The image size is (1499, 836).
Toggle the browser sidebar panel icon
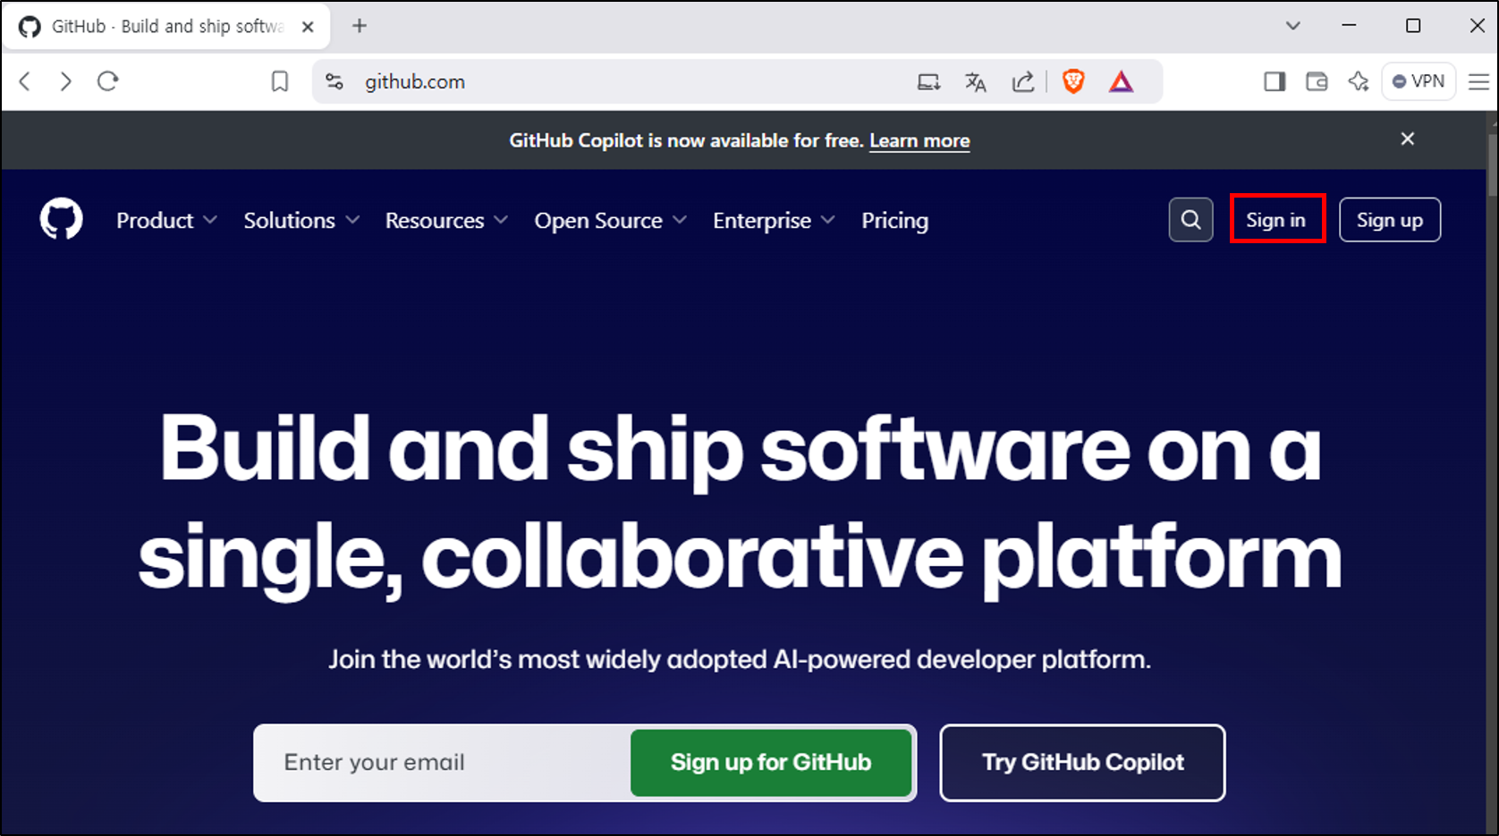pos(1275,82)
